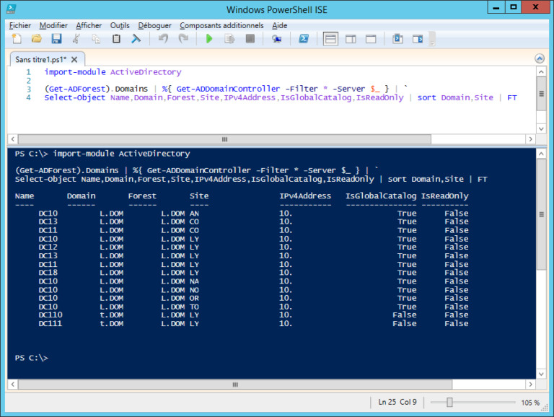Click DC110 in console output

(x=50, y=315)
